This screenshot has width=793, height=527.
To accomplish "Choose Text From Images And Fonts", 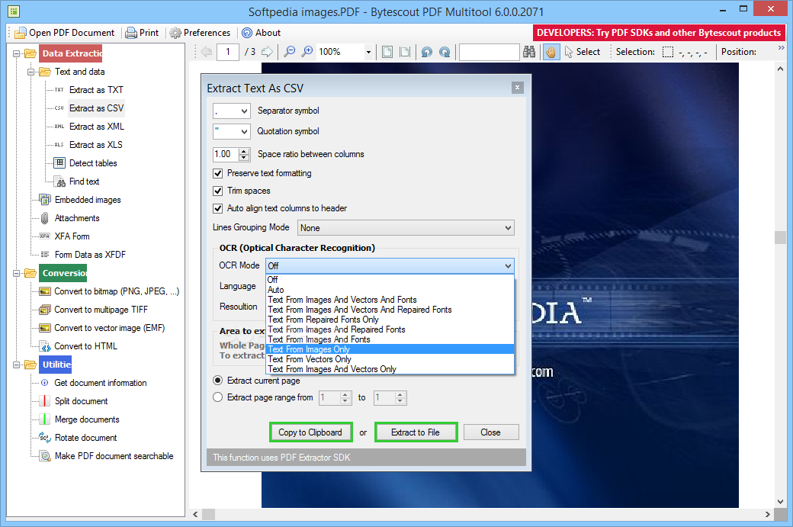I will tap(390, 339).
